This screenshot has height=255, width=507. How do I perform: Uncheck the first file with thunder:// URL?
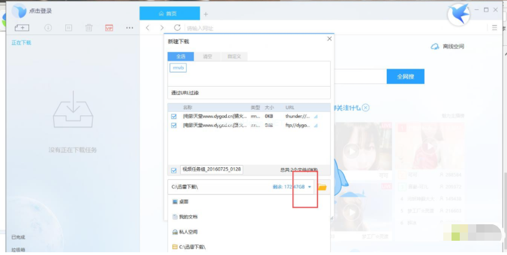(174, 116)
